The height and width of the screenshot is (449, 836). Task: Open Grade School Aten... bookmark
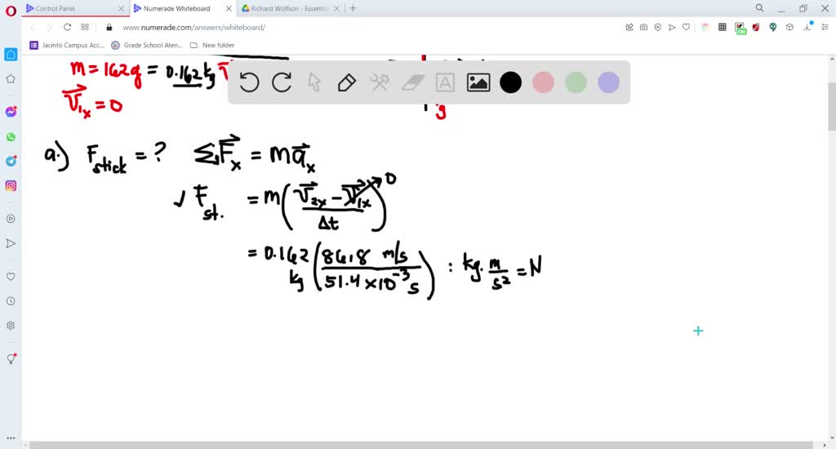(147, 46)
